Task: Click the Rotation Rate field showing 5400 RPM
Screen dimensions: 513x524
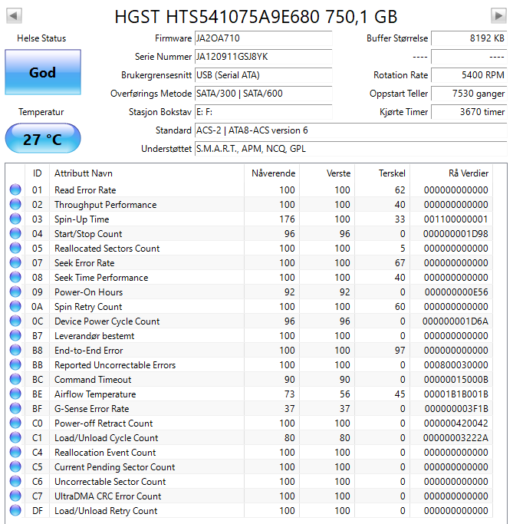Action: (468, 75)
